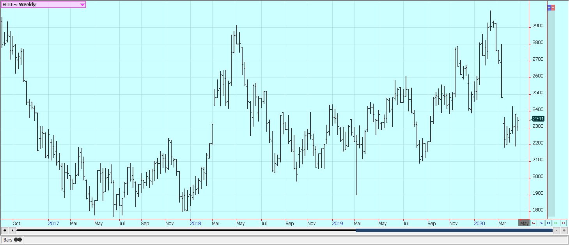Click the red right-arrow scale icon
This screenshot has height=245, width=569.
[534, 223]
